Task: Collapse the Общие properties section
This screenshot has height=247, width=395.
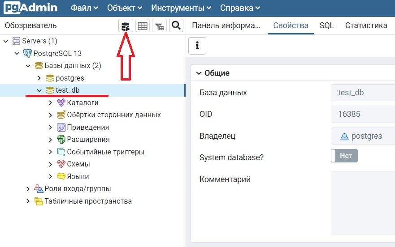Action: pos(199,73)
